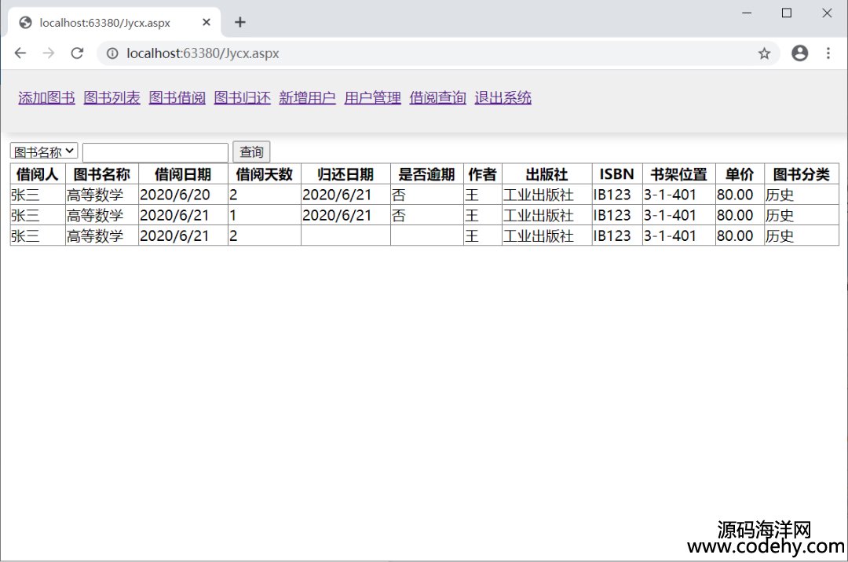848x562 pixels.
Task: Click the search keyword text box
Action: 155,152
